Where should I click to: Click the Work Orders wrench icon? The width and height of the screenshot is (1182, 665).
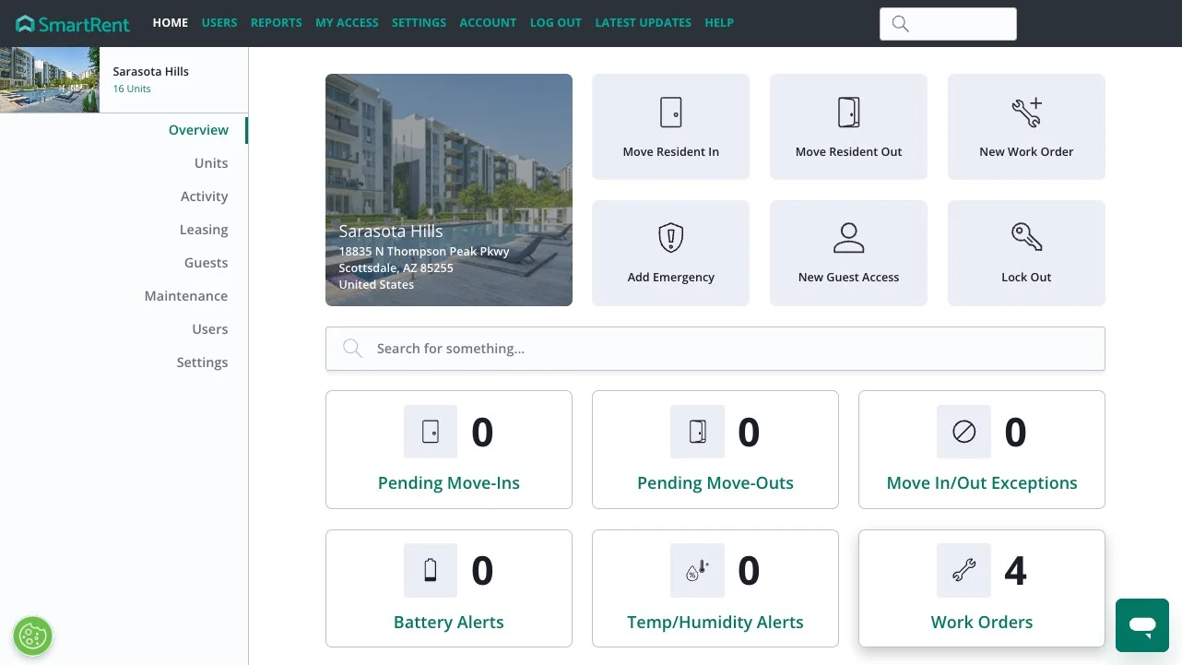963,571
